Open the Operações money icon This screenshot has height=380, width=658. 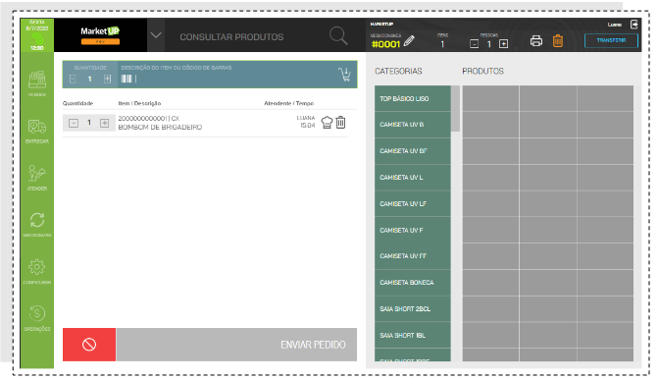[37, 313]
